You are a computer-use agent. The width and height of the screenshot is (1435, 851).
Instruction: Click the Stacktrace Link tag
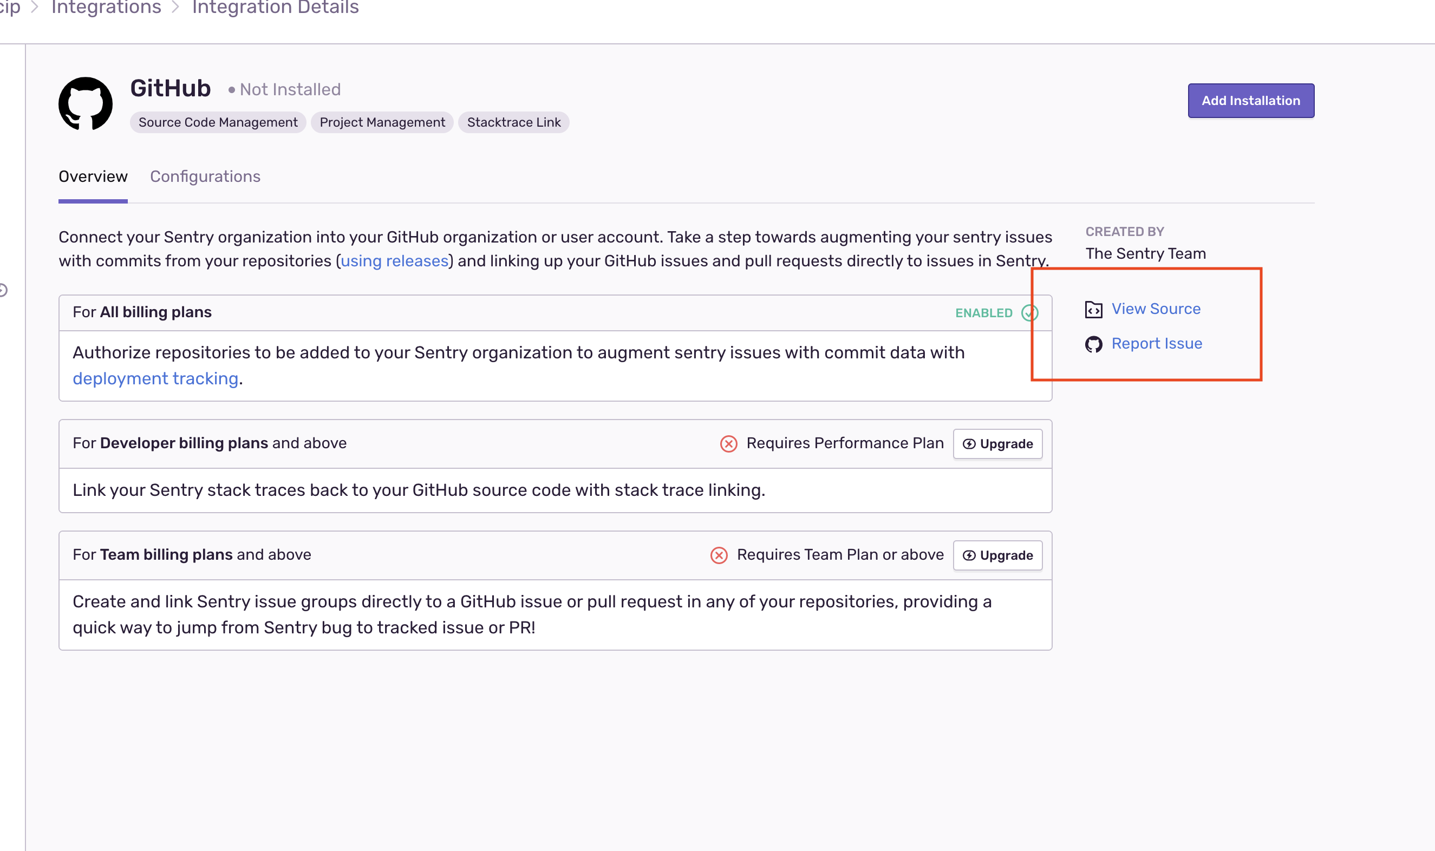coord(514,122)
